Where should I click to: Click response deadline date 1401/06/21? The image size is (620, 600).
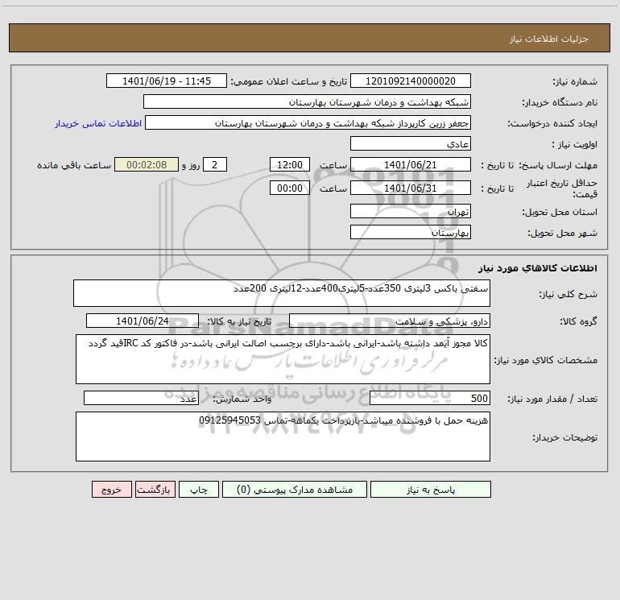click(411, 164)
